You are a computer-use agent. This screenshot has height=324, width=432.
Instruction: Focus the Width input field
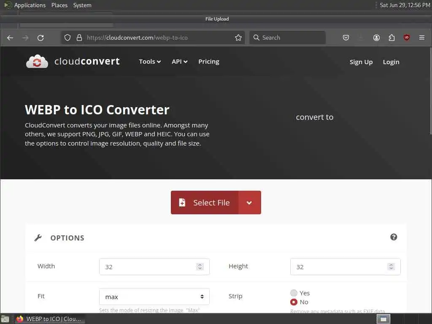click(x=154, y=267)
